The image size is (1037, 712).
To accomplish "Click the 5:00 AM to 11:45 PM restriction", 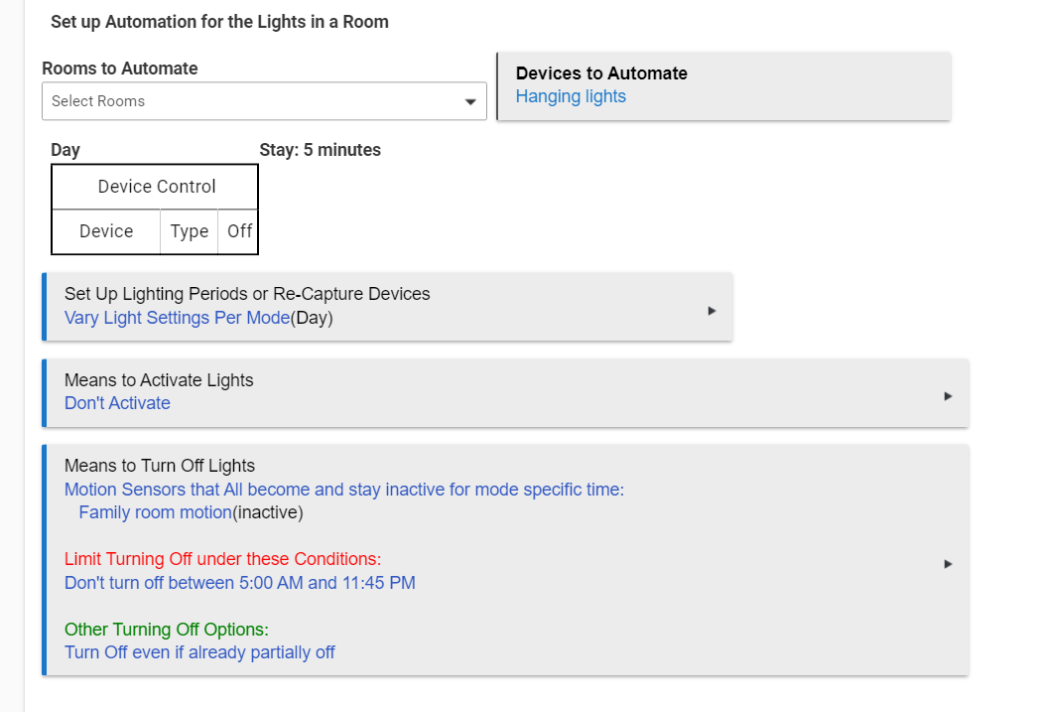I will tap(239, 583).
